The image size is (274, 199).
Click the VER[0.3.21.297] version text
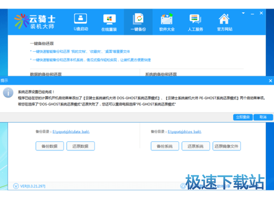[33, 186]
